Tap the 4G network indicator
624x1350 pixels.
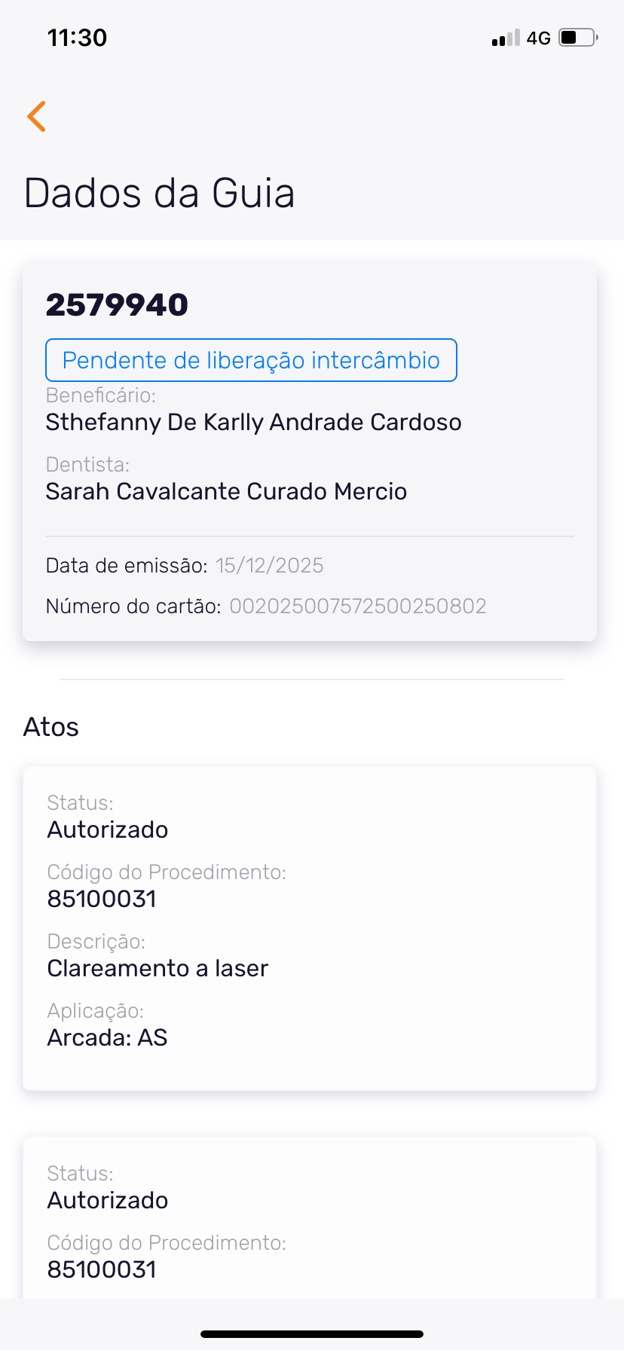pos(539,38)
